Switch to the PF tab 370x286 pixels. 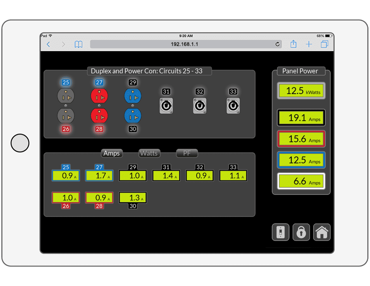[187, 153]
